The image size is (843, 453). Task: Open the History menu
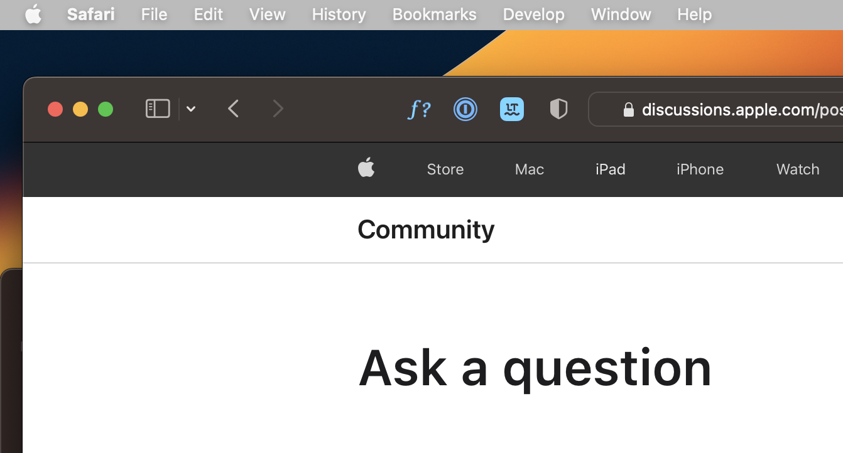click(x=339, y=14)
